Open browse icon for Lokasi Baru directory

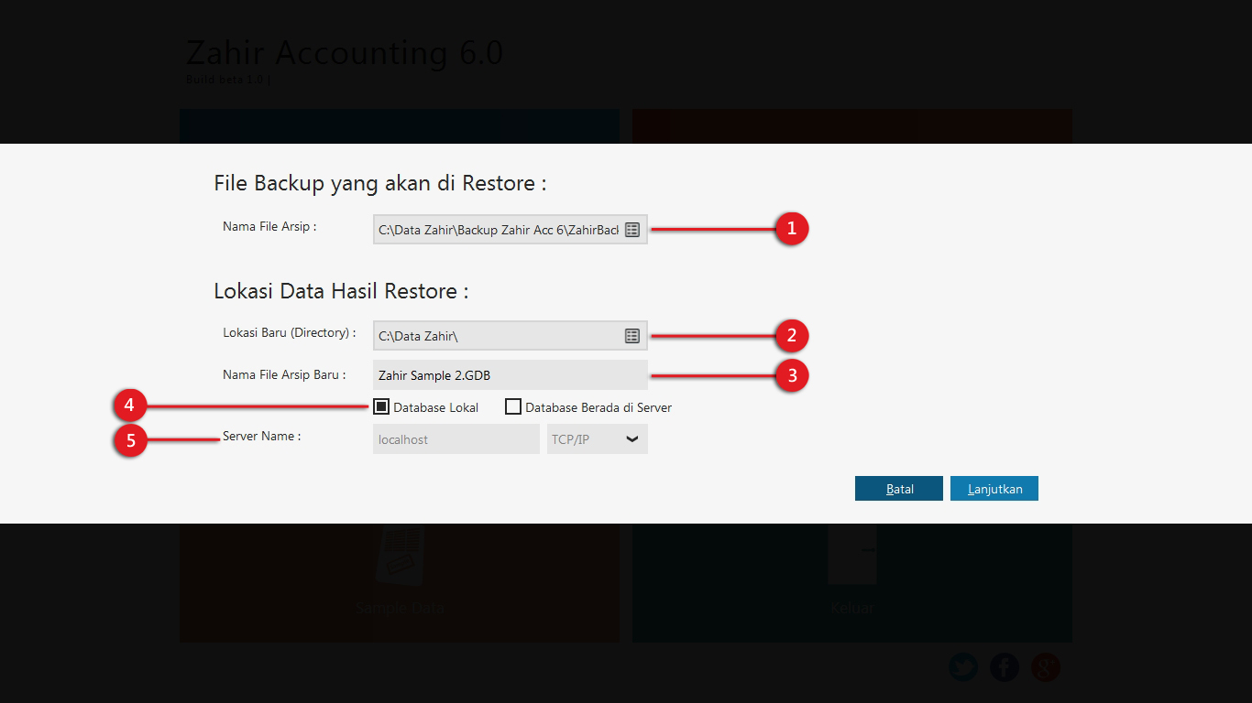632,336
